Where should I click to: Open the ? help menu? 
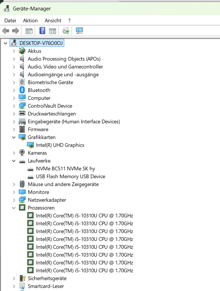point(69,21)
